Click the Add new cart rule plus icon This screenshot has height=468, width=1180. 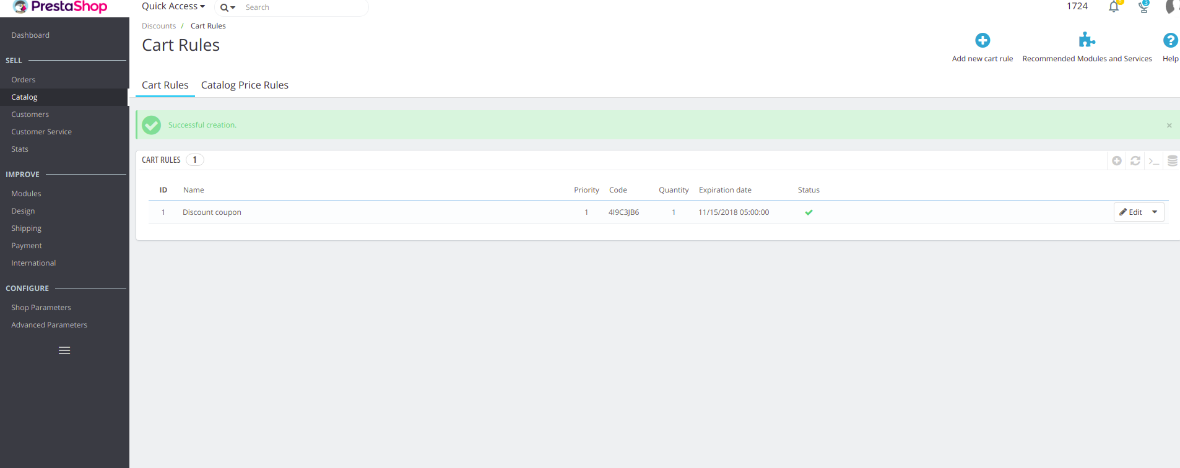click(x=982, y=41)
